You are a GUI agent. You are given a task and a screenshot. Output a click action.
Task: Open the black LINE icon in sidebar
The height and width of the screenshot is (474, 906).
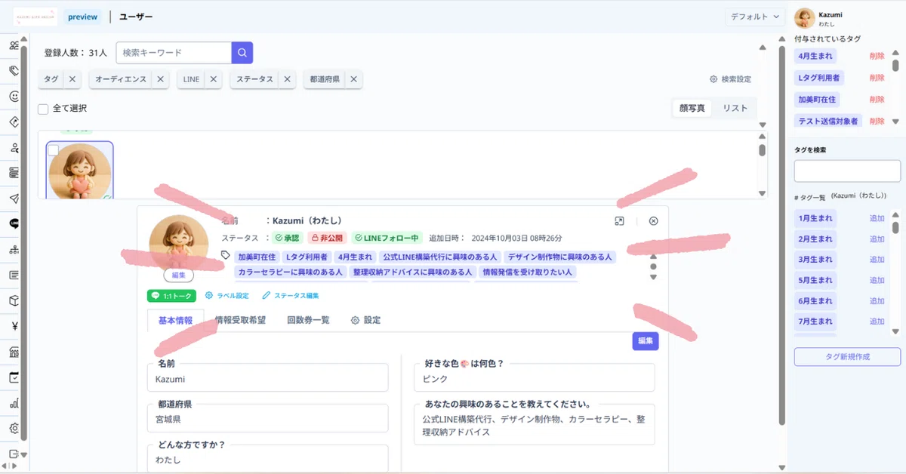coord(14,223)
